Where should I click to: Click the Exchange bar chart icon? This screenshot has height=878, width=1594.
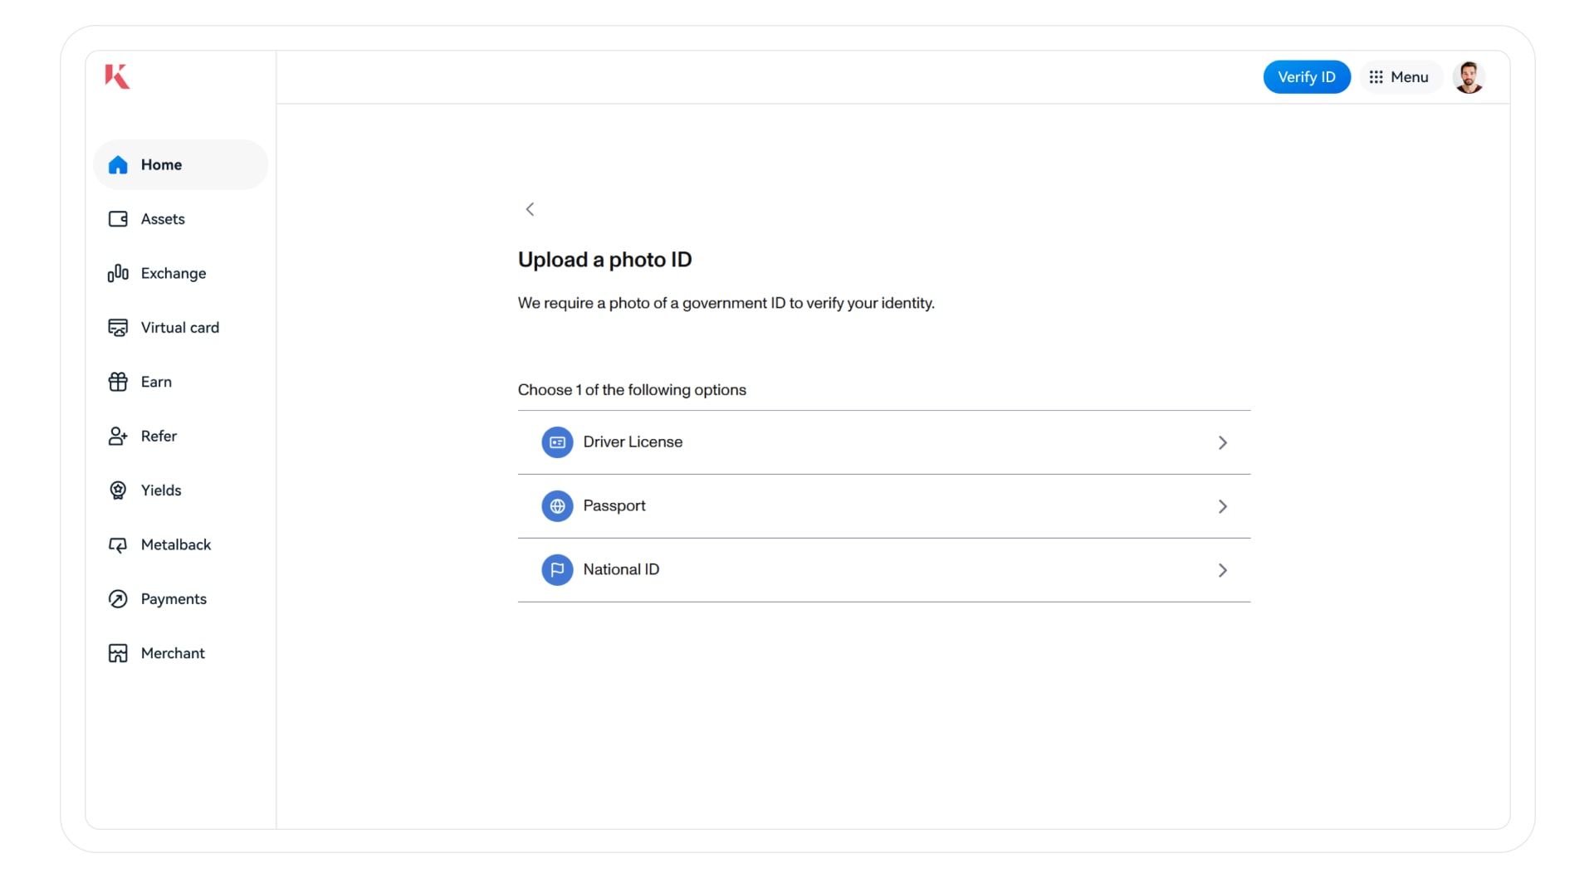click(118, 273)
